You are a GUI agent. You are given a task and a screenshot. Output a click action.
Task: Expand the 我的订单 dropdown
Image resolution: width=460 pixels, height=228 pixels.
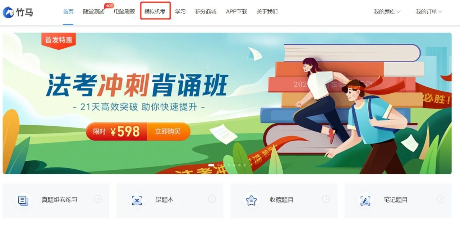429,12
